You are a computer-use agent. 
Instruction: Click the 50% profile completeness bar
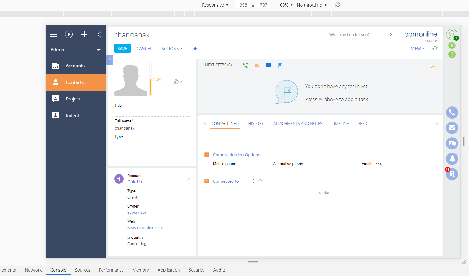tap(150, 79)
